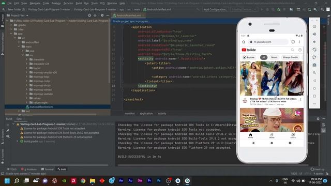Viewport: 331px width, 186px height.
Task: Tap Android home button on phone screen
Action: click(x=272, y=143)
